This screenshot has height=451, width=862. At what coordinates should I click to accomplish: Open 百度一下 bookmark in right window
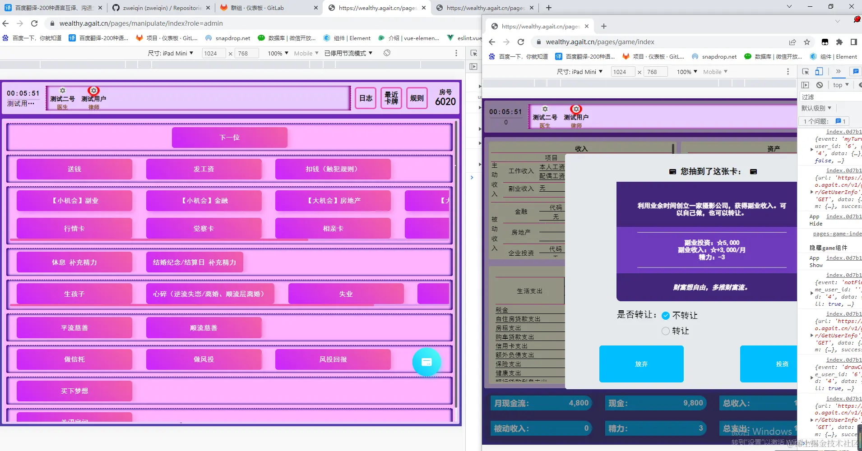pos(519,57)
